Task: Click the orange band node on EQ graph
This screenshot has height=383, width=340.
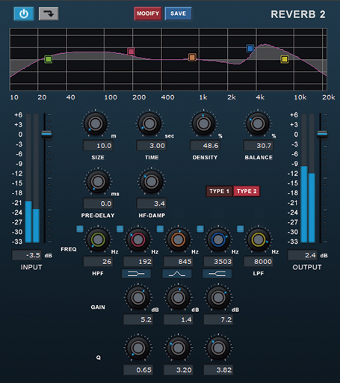Action: [192, 58]
